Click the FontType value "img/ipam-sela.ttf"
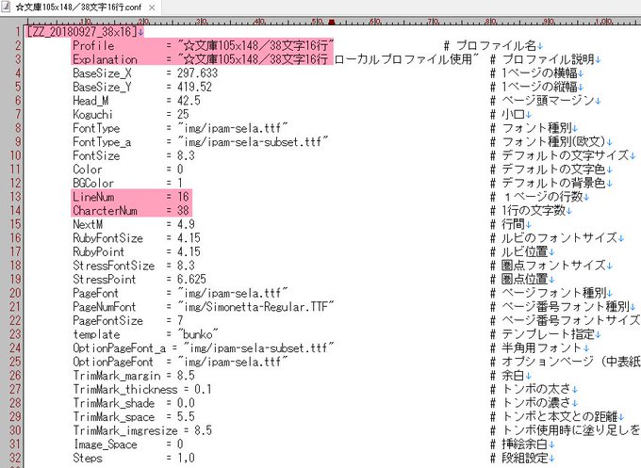This screenshot has height=468, width=641. [232, 128]
